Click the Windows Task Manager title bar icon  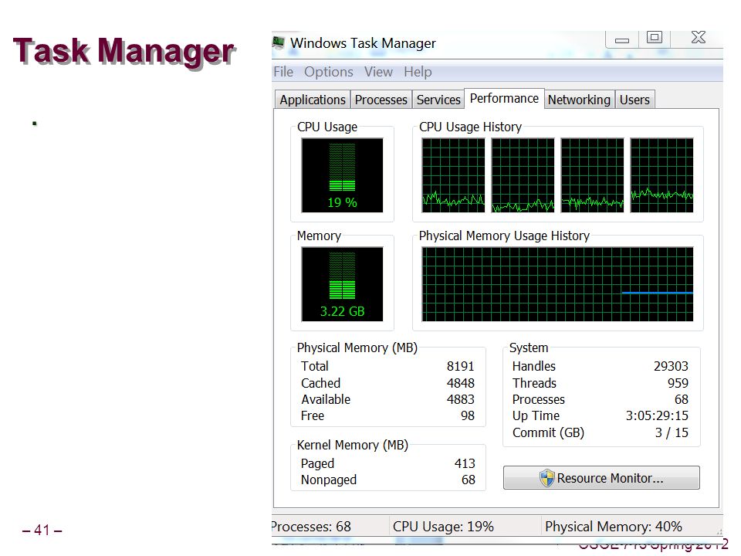point(279,42)
